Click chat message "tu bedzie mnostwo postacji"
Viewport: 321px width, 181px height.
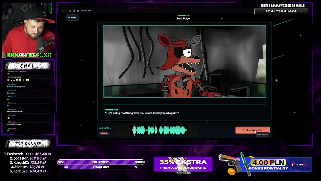pyautogui.click(x=16, y=87)
